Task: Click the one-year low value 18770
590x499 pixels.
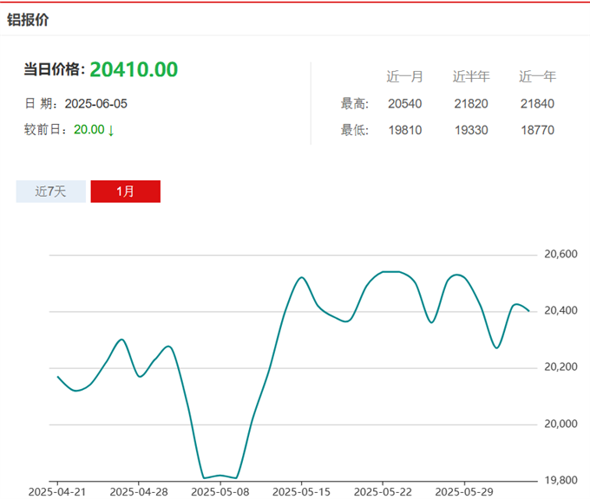Action: pyautogui.click(x=537, y=131)
